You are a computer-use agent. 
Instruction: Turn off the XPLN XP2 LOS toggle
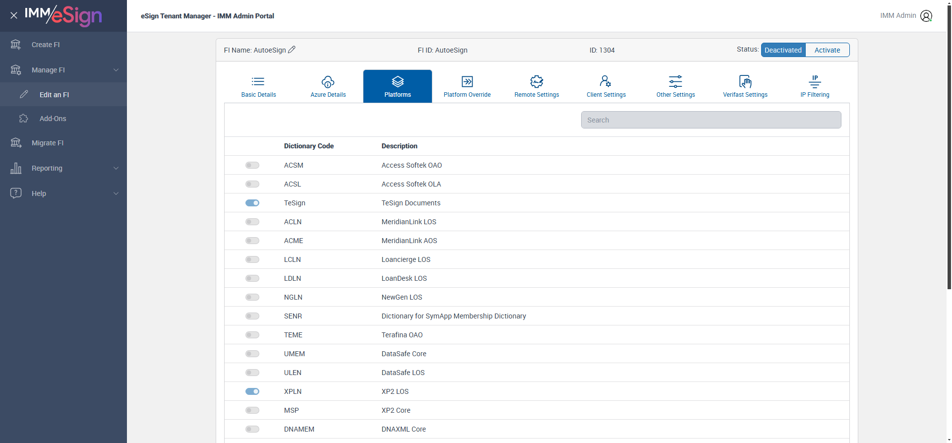[252, 391]
